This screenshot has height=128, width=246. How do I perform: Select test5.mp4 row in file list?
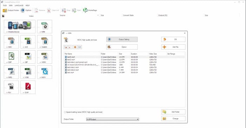tap(124, 57)
